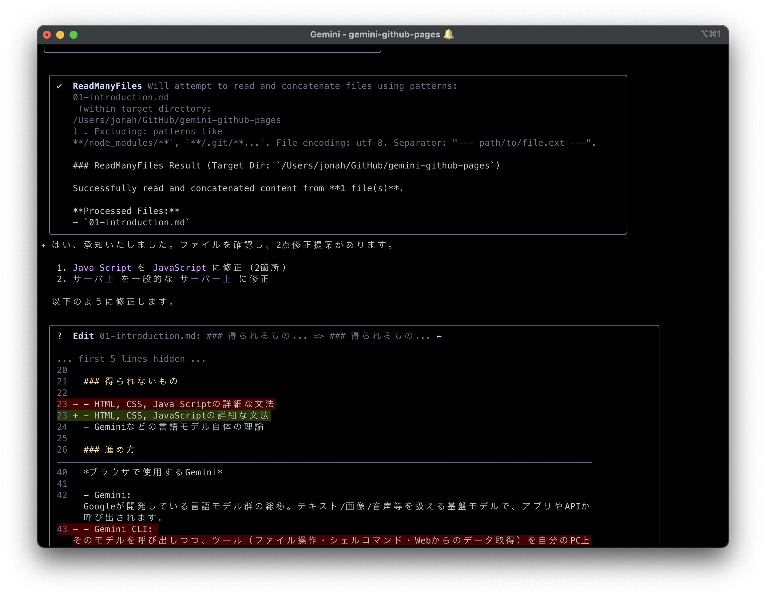Screen dimensions: 766x597
Task: Click the line '以下のように修正します。'
Action: coord(113,302)
